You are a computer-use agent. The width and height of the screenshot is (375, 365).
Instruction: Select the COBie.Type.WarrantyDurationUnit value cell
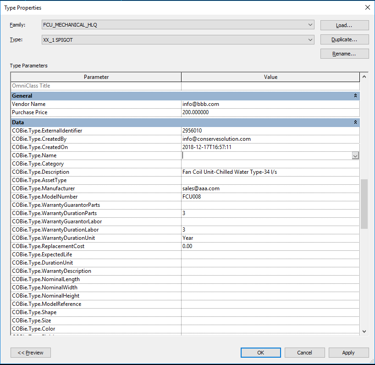pos(270,238)
